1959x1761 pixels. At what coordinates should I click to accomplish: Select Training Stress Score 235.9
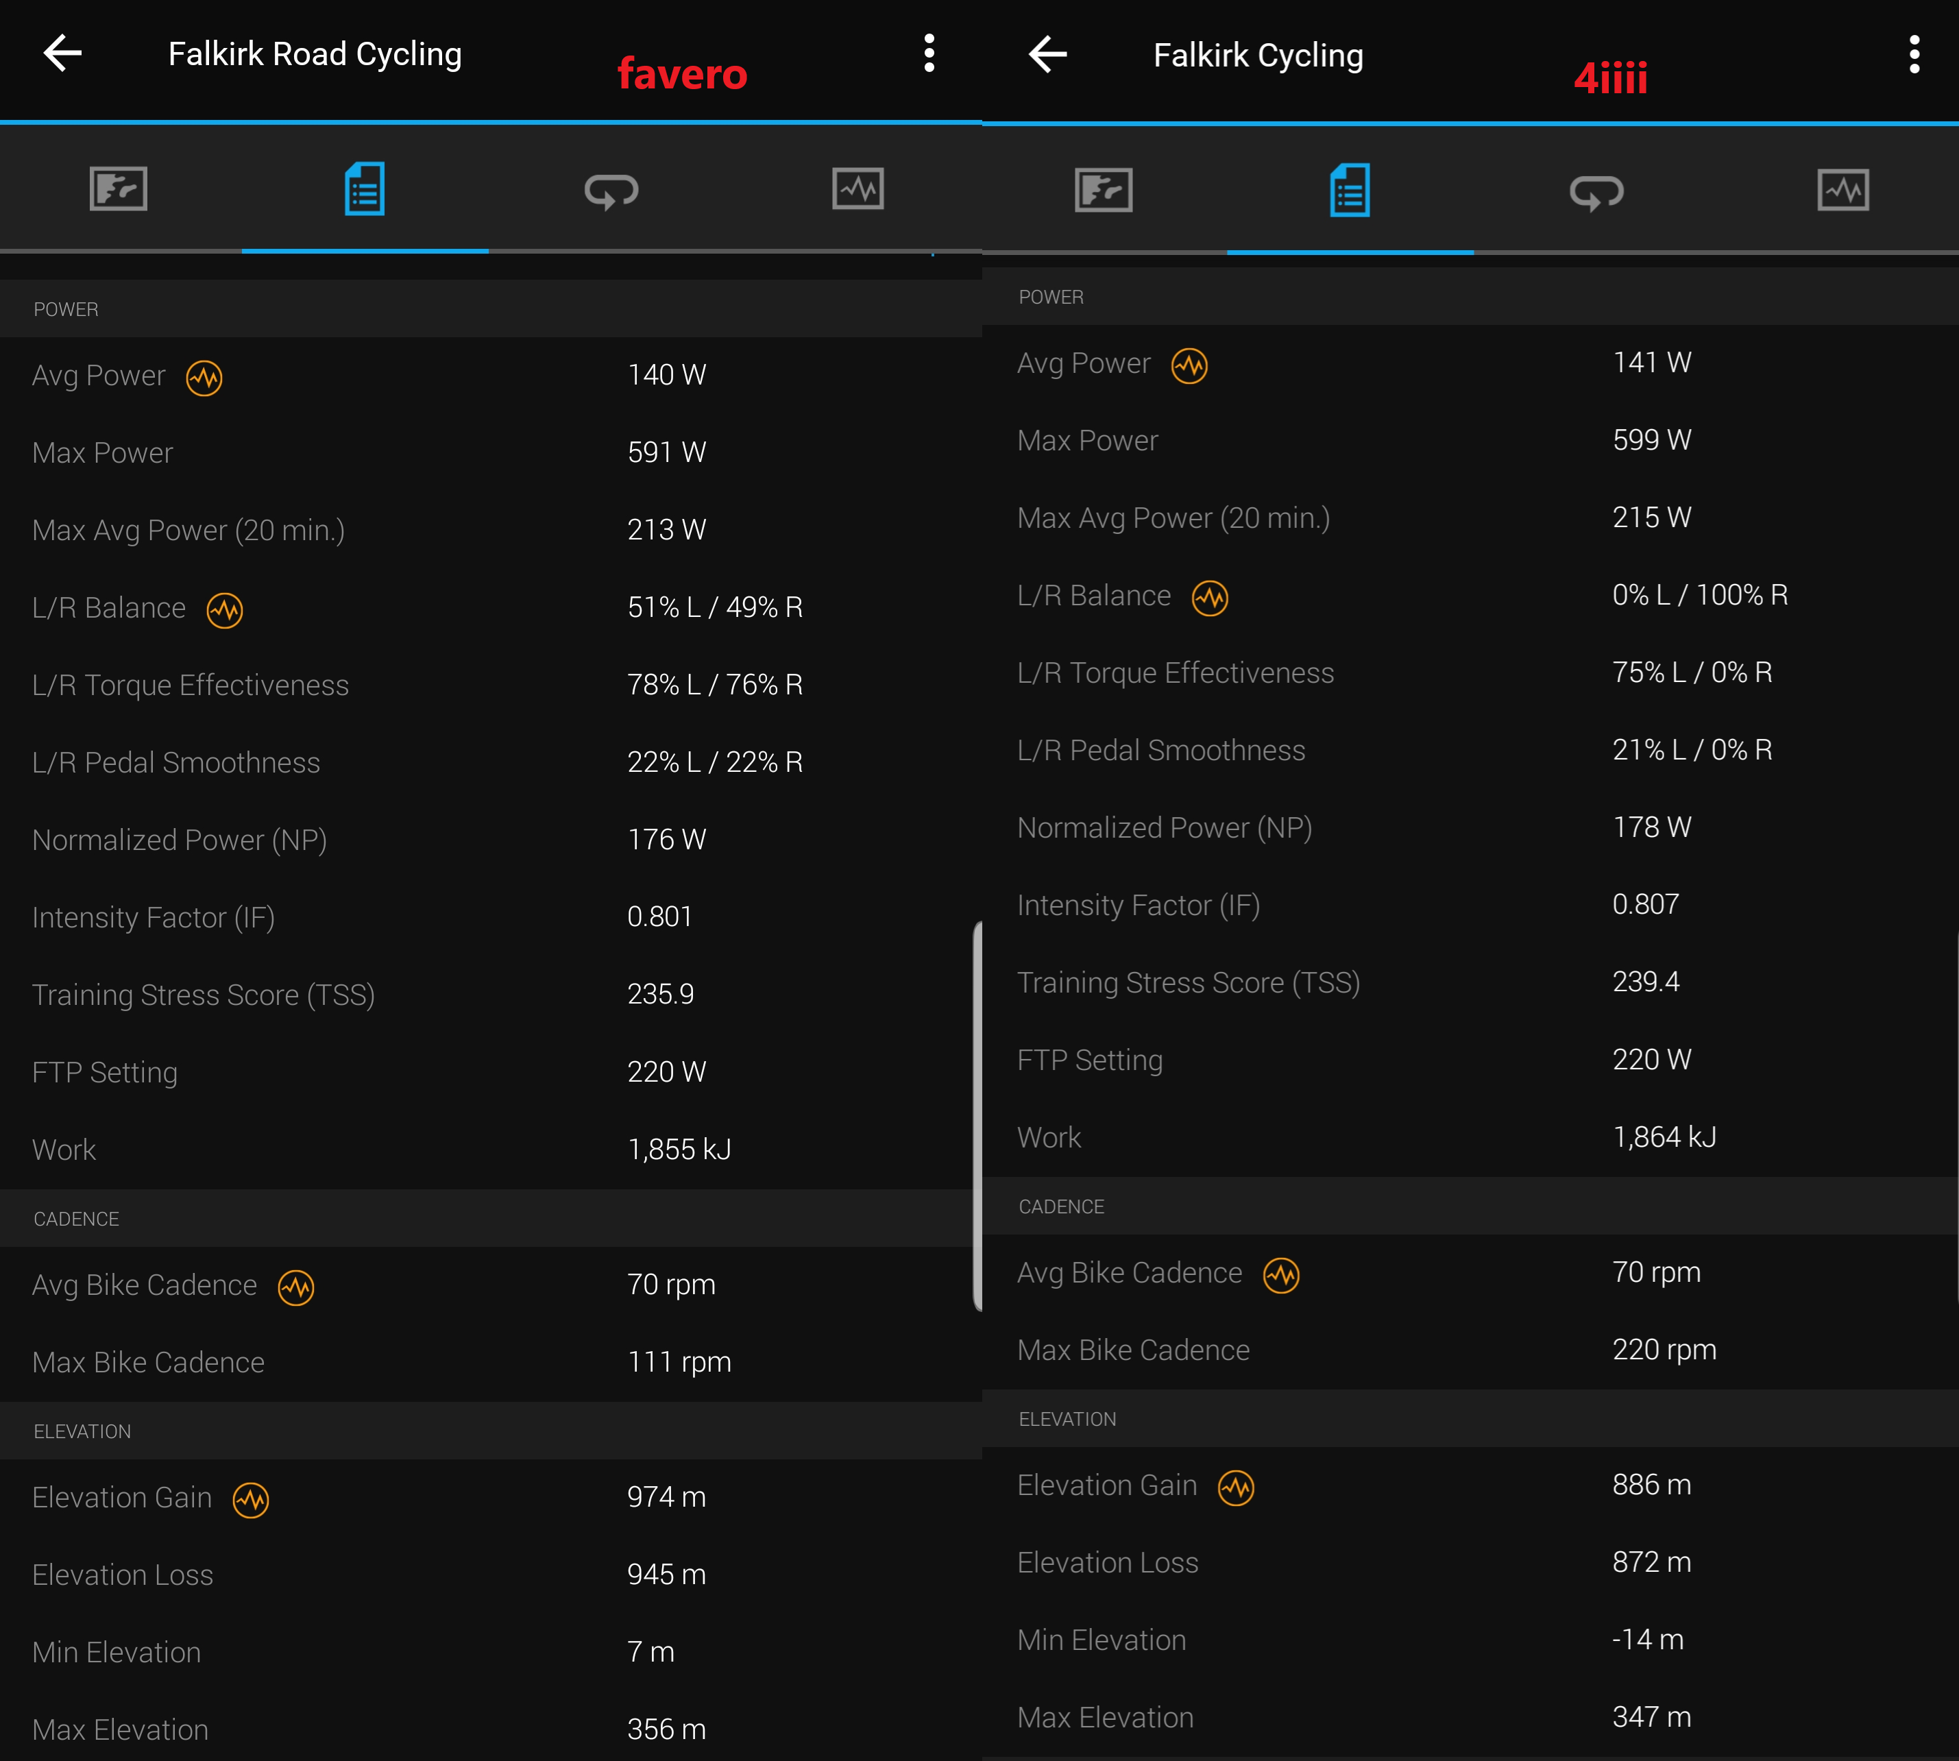(661, 994)
